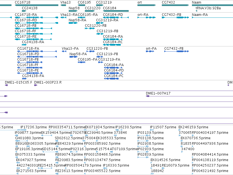Click the CG6195 gene name
Screen dimensions: 233x175
[84, 2]
